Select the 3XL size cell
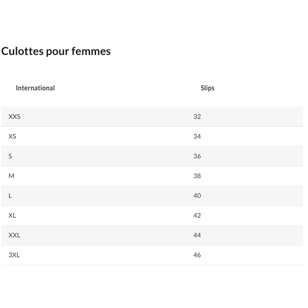Screen dimensions: 308x308 point(14,255)
